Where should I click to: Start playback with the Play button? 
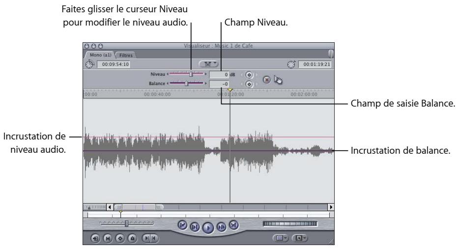[x=208, y=228]
